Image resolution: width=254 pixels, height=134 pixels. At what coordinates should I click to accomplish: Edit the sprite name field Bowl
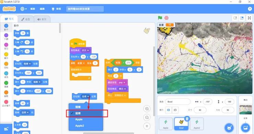click(x=178, y=102)
